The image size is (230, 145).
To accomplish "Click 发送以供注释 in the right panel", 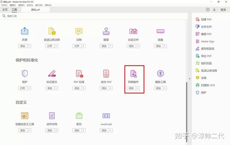I will (206, 70).
